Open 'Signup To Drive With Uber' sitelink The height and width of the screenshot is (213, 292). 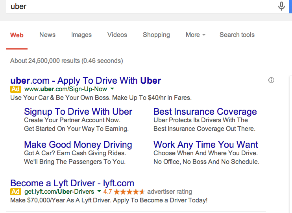click(78, 112)
